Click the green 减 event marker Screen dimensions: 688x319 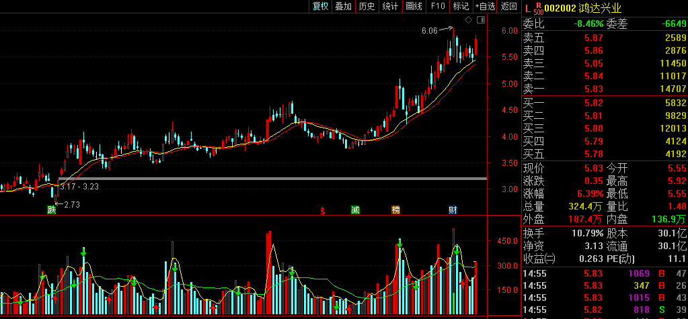pyautogui.click(x=355, y=210)
